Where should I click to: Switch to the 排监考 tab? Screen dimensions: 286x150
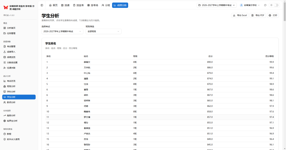pos(78,5)
